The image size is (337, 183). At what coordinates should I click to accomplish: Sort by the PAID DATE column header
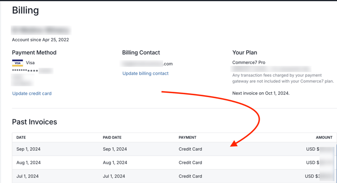pos(112,137)
